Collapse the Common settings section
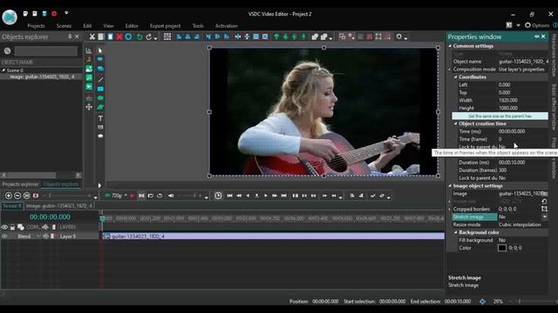558x313 pixels. click(450, 46)
